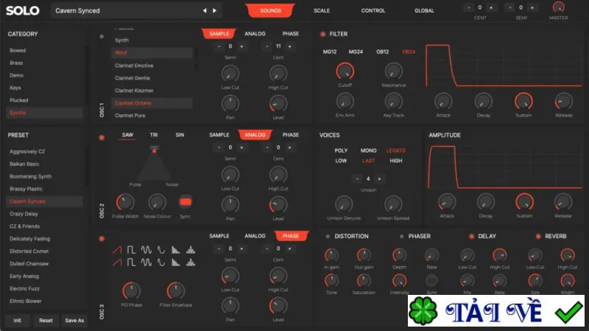Switch OSC 1 to ANALOG mode

click(x=255, y=34)
